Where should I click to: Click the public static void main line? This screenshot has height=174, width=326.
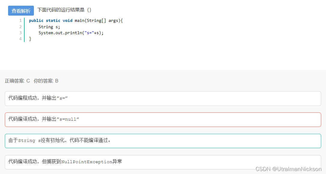(x=76, y=21)
